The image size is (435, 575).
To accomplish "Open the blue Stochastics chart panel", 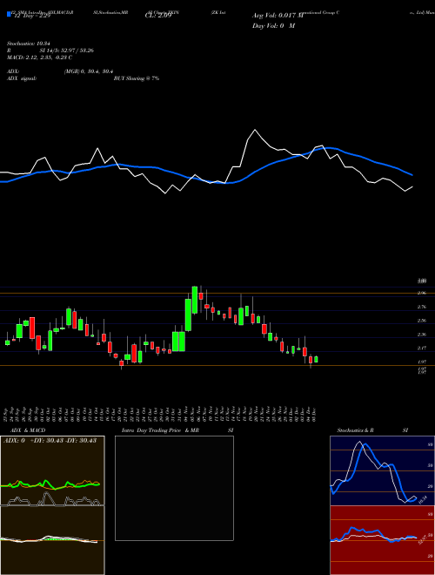I will click(x=382, y=470).
